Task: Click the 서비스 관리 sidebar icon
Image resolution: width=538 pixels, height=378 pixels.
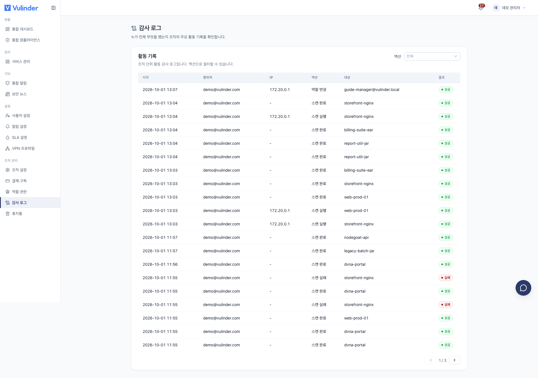Action: pos(8,62)
